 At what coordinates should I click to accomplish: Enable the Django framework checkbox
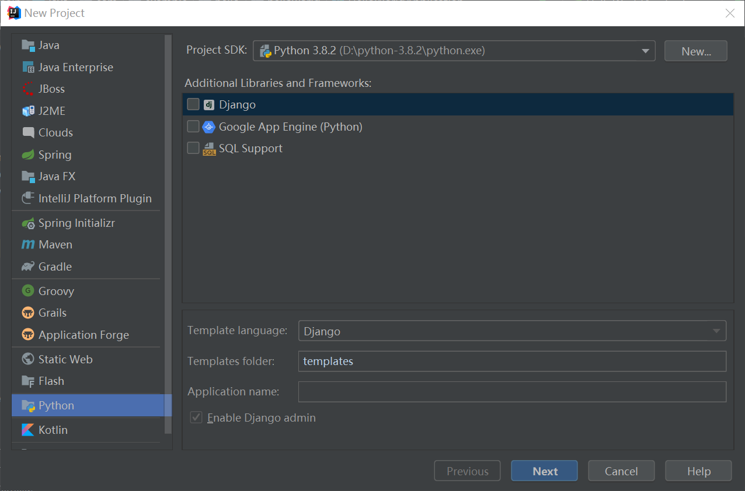point(193,104)
